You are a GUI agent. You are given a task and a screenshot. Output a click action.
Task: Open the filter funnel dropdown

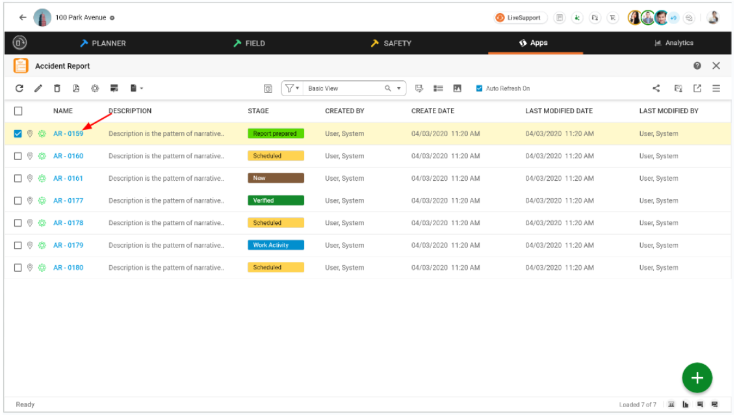(x=292, y=88)
